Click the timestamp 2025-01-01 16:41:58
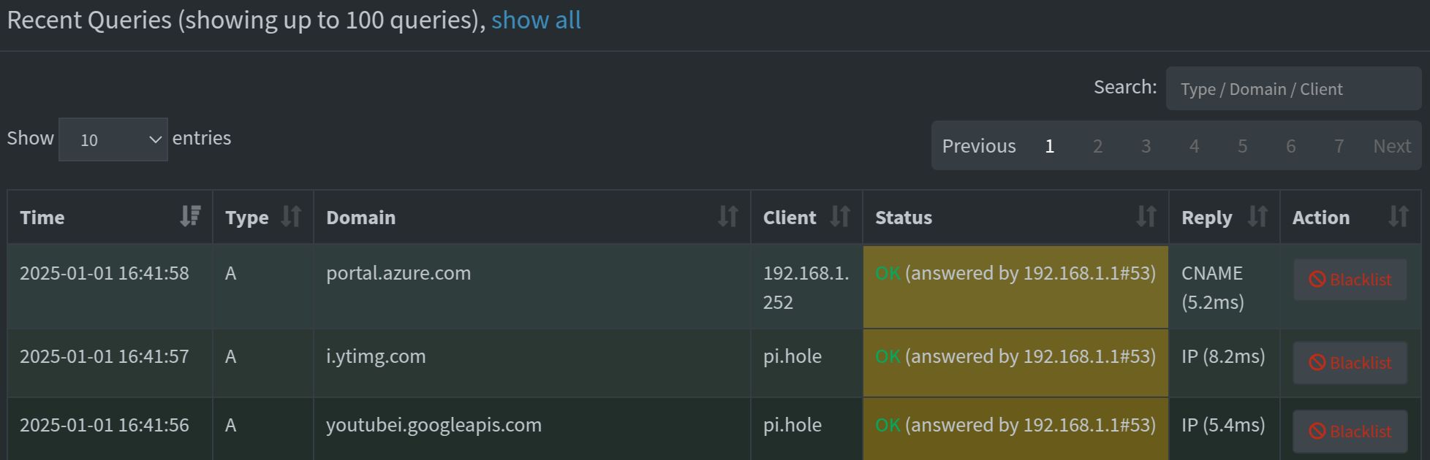 click(x=105, y=273)
